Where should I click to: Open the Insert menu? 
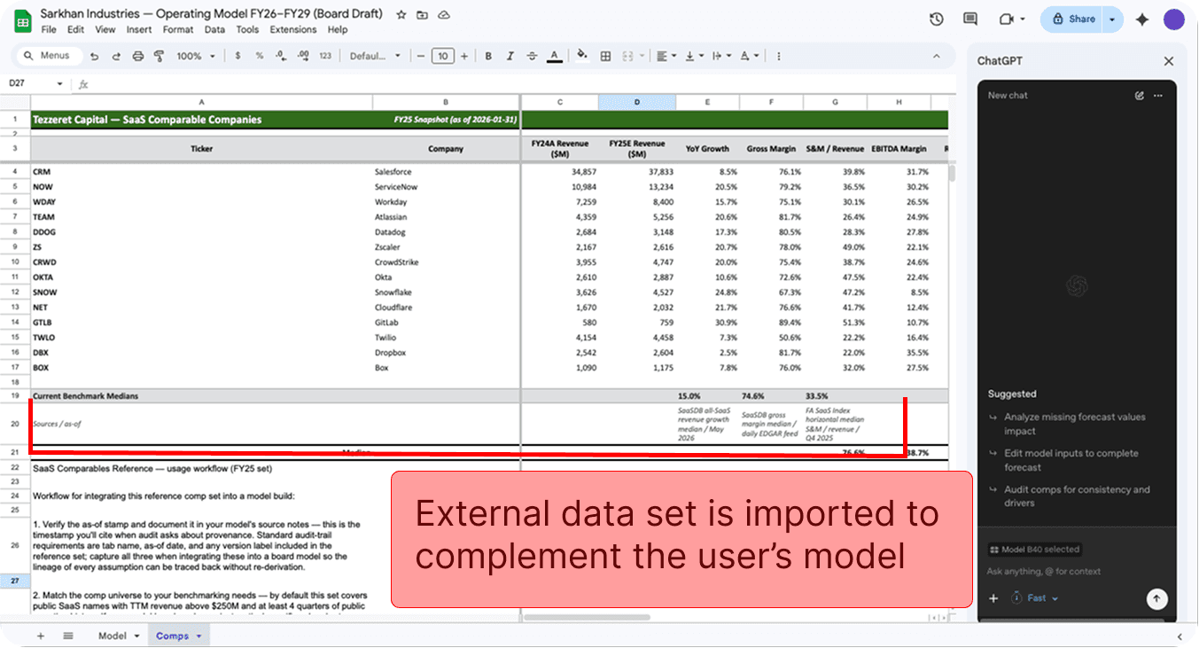point(139,29)
